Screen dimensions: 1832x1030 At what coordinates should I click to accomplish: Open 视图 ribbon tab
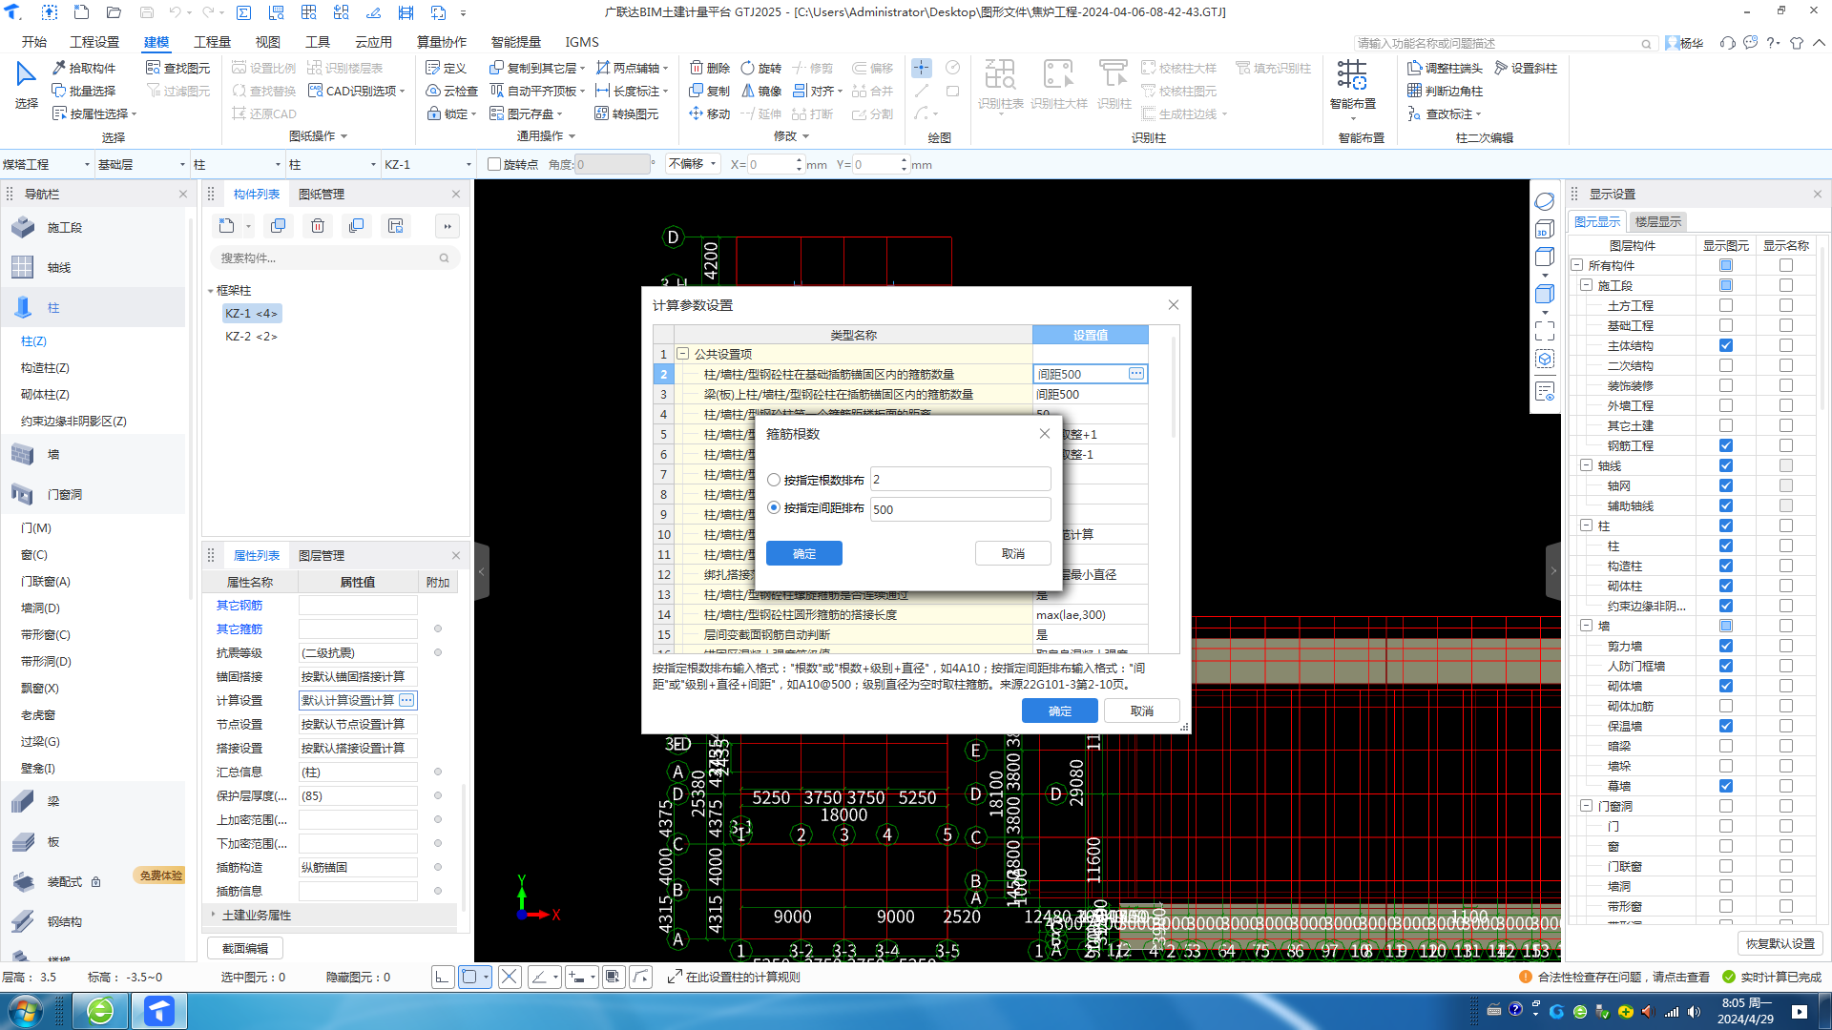coord(267,42)
